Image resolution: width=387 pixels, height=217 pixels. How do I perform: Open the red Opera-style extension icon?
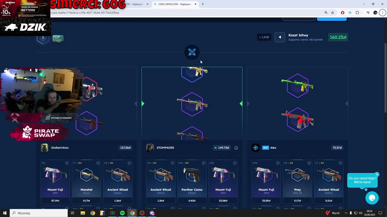point(343,13)
